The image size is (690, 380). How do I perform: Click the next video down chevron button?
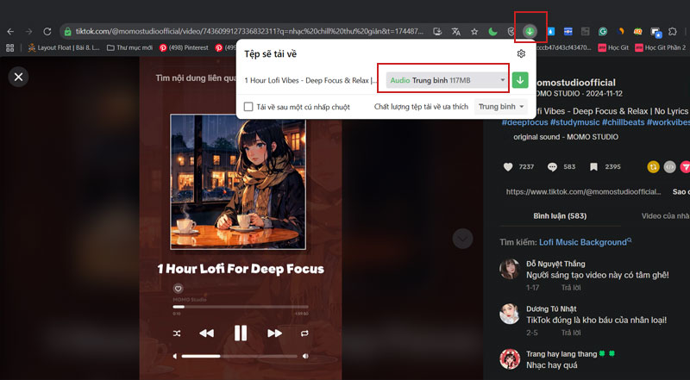pyautogui.click(x=462, y=239)
